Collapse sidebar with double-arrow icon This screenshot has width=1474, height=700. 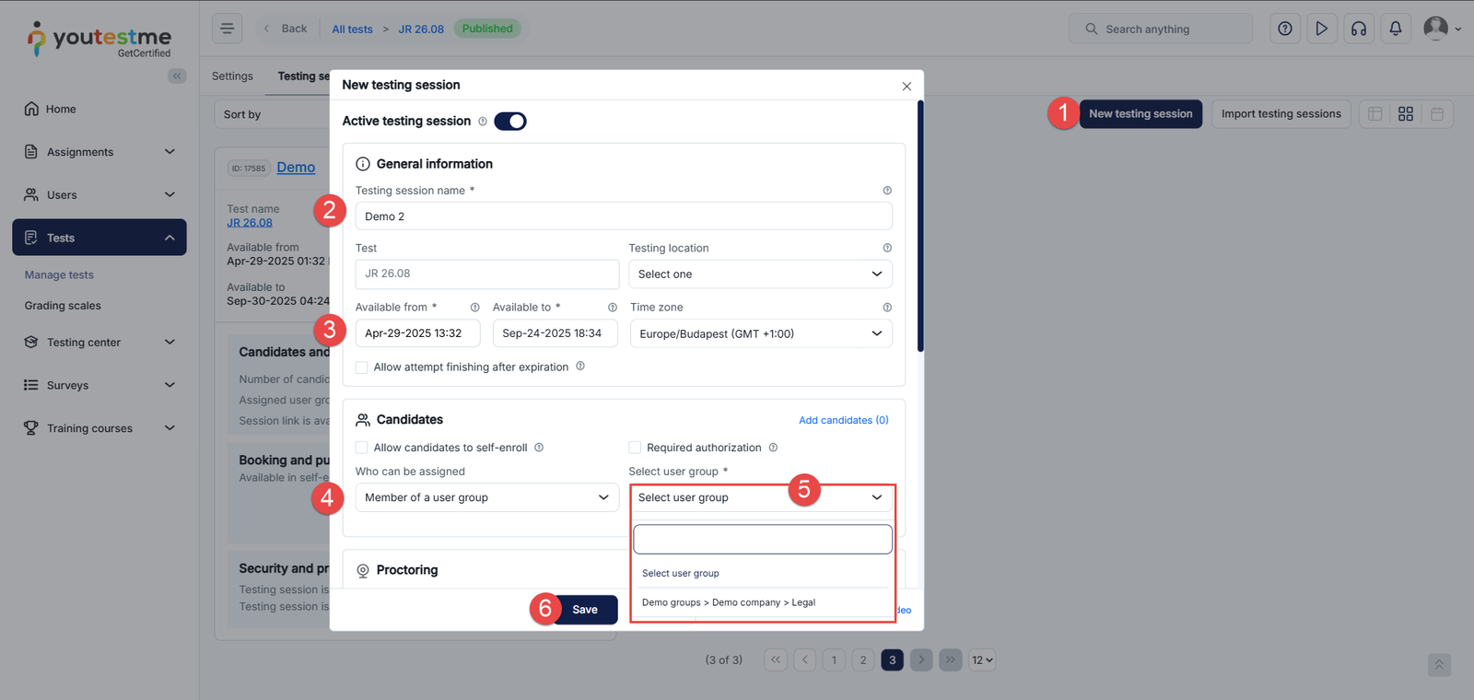coord(177,76)
